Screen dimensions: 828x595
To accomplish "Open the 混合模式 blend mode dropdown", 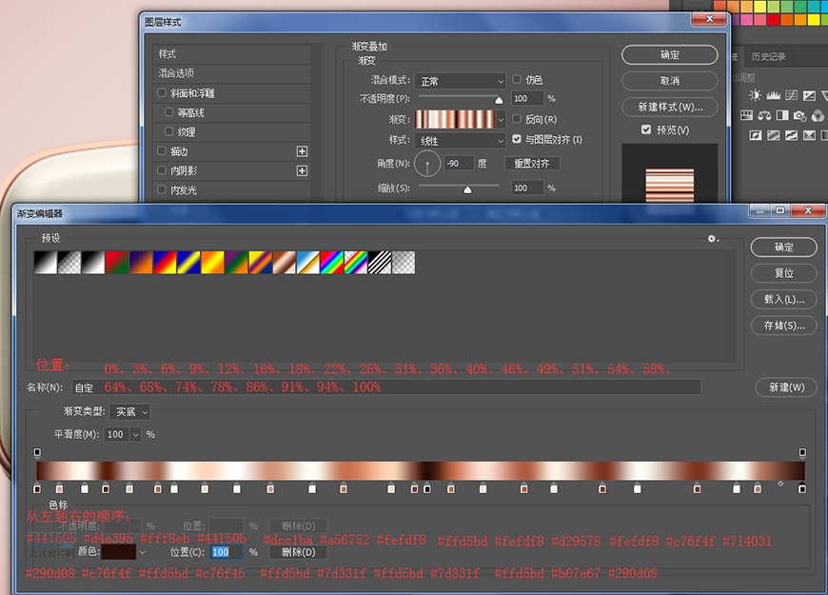I will (462, 82).
